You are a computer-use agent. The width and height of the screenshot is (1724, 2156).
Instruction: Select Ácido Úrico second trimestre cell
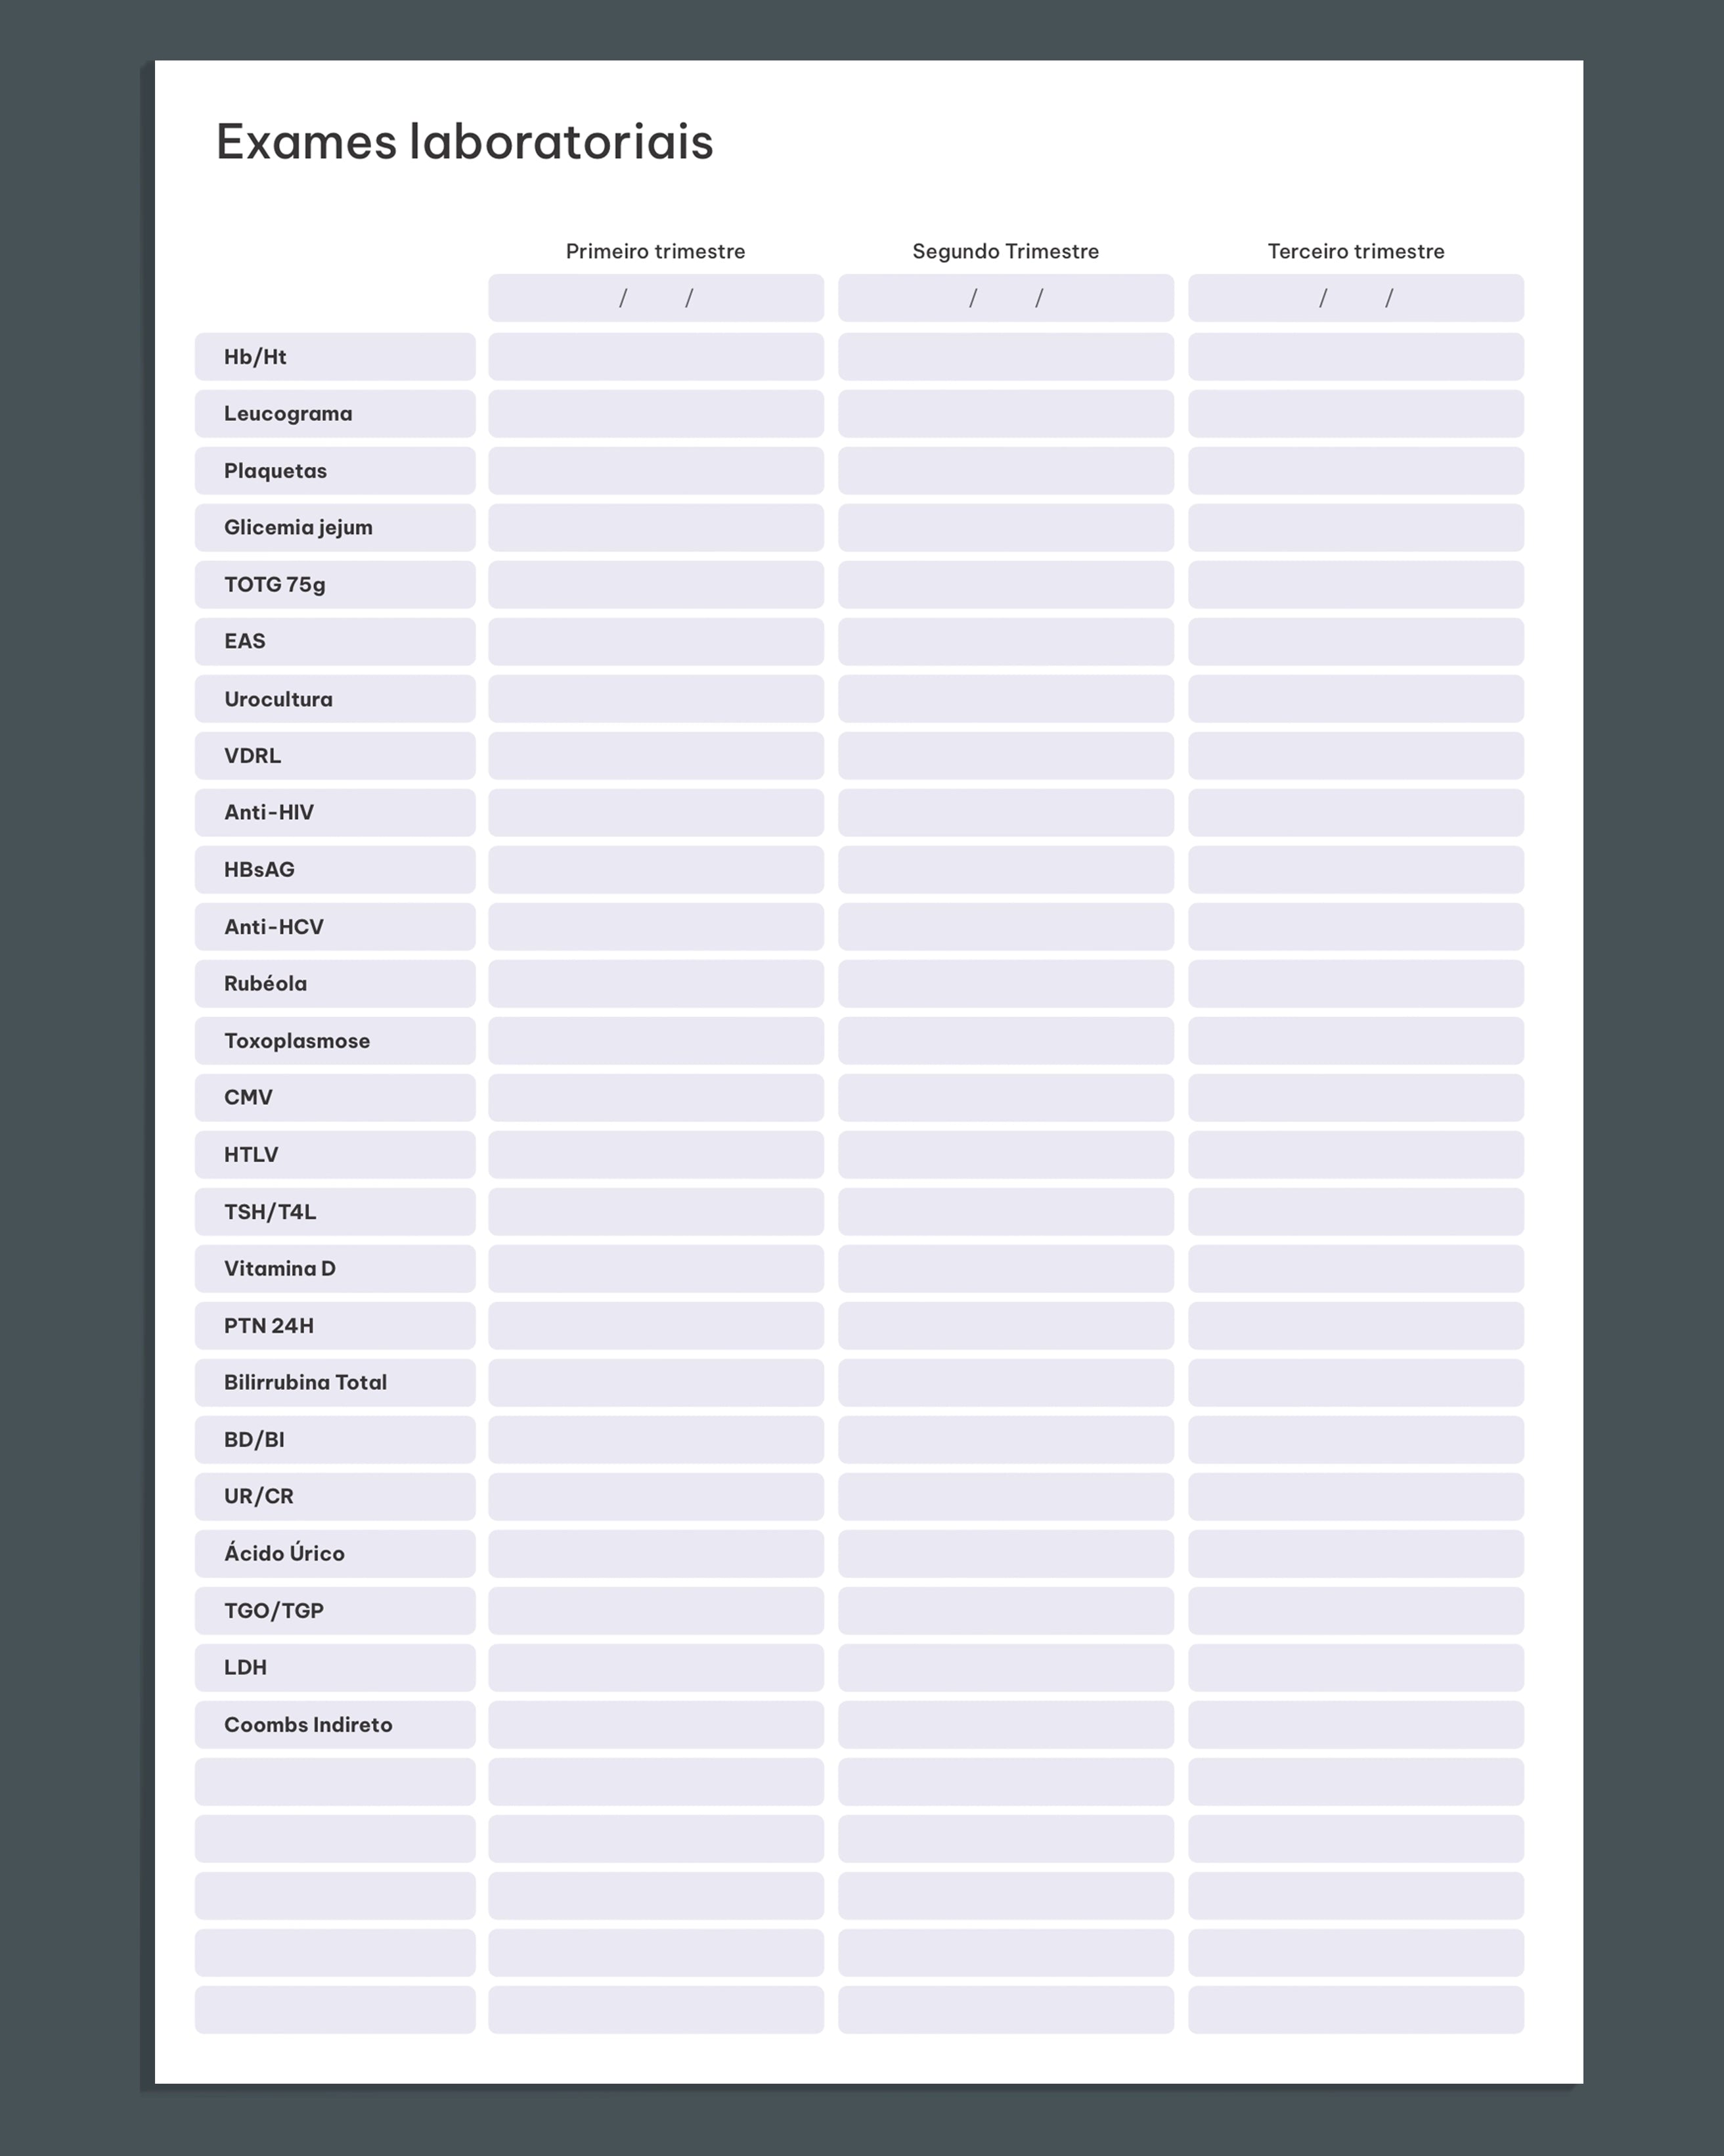click(1006, 1554)
